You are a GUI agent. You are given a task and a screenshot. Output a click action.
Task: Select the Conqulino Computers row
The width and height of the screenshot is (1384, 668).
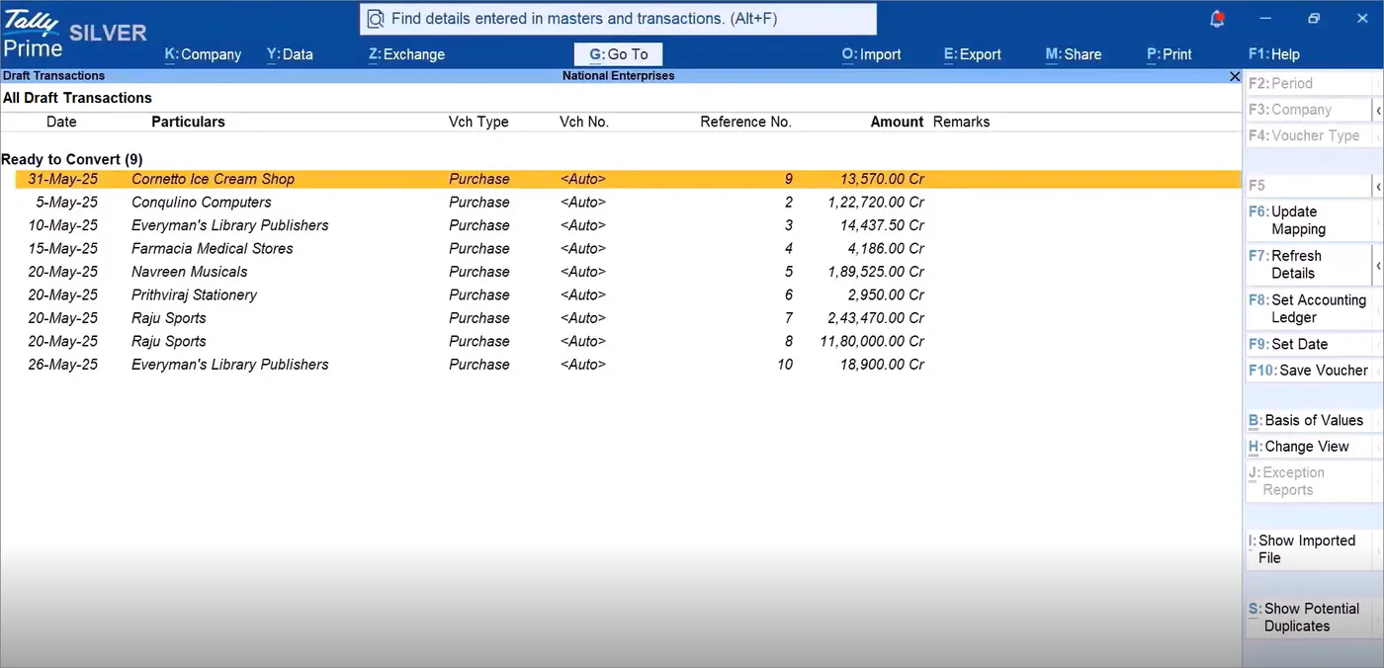(x=628, y=202)
